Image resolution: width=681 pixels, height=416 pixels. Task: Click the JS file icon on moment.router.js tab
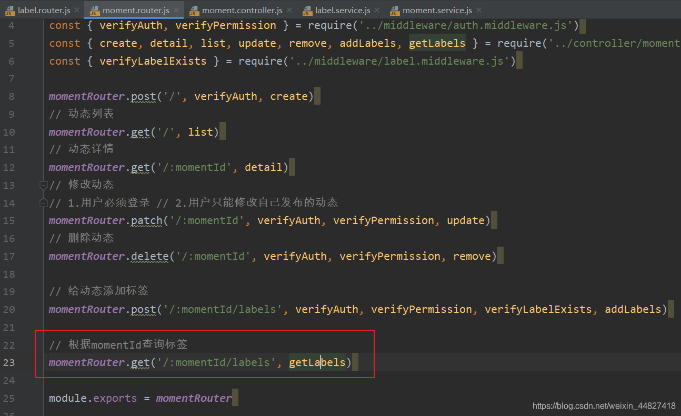coord(95,10)
